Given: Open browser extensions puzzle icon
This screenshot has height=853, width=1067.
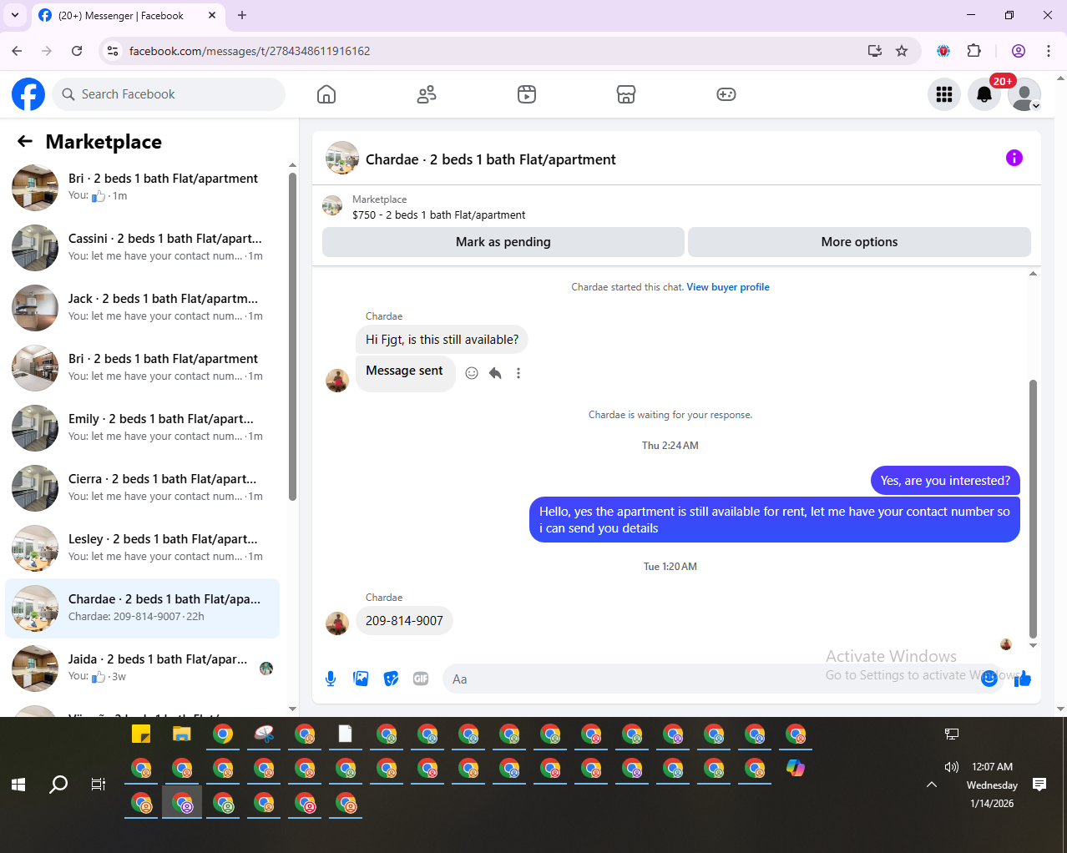Looking at the screenshot, I should pos(973,51).
